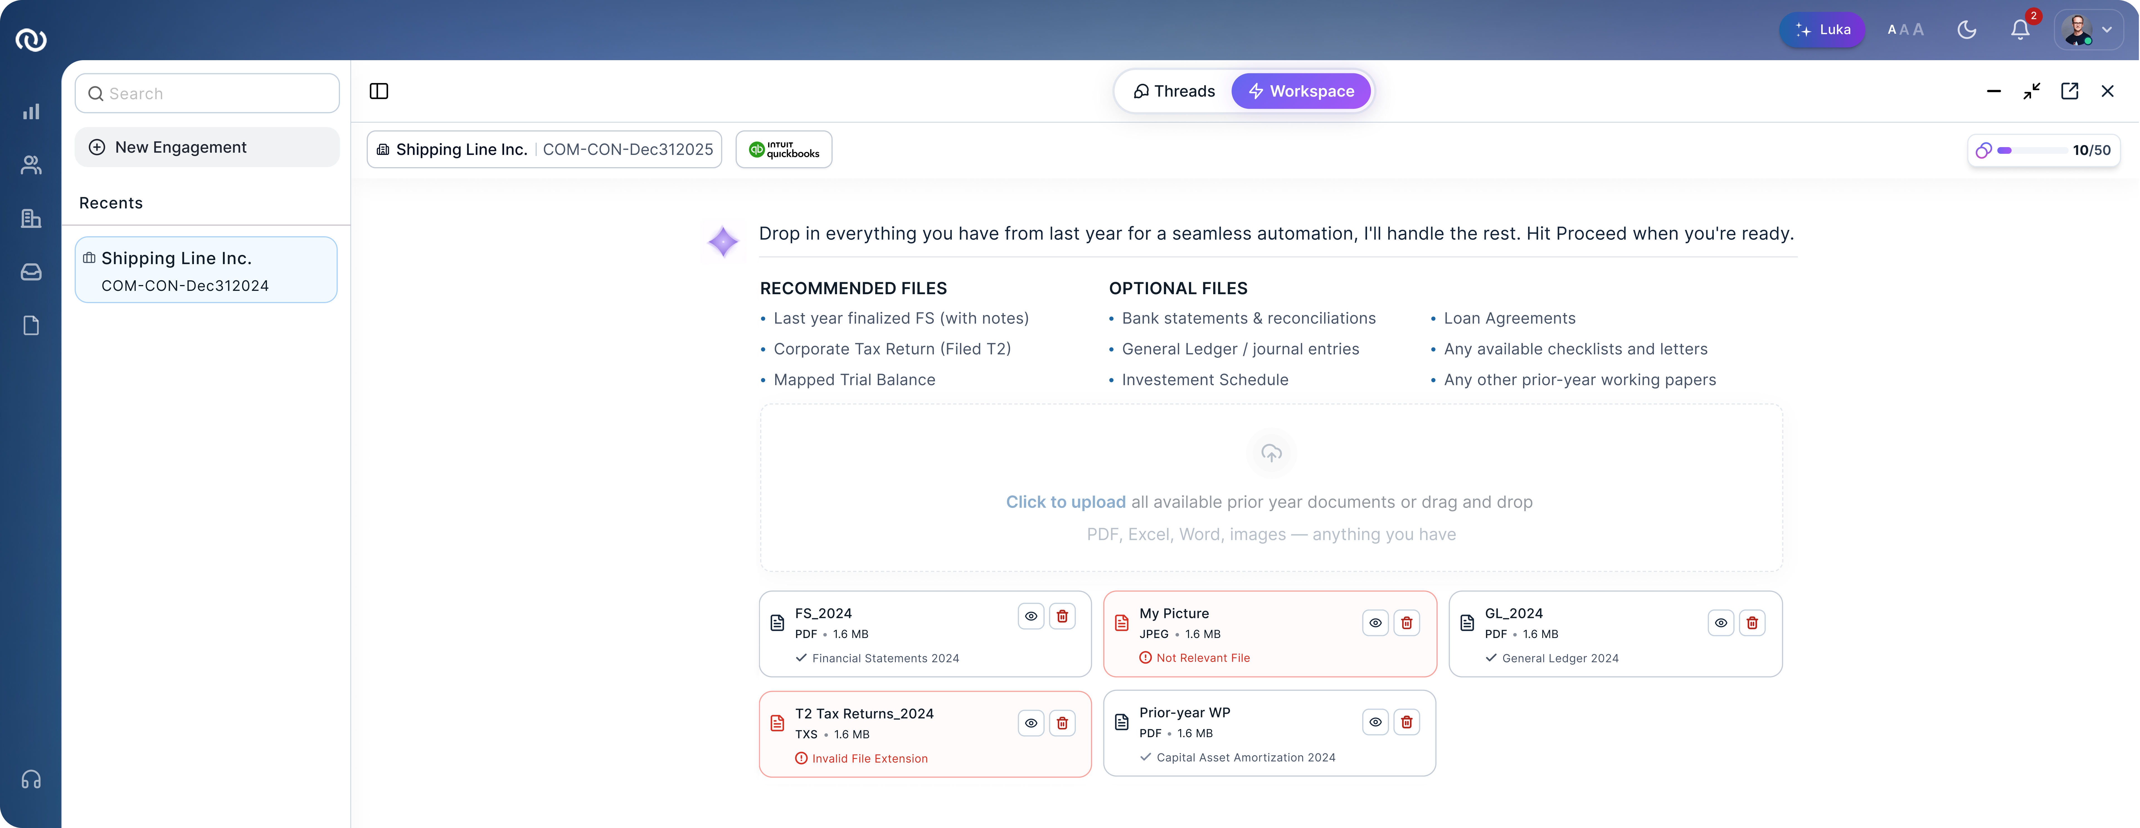
Task: Preview the FS_2024 file with eye icon
Action: [x=1031, y=616]
